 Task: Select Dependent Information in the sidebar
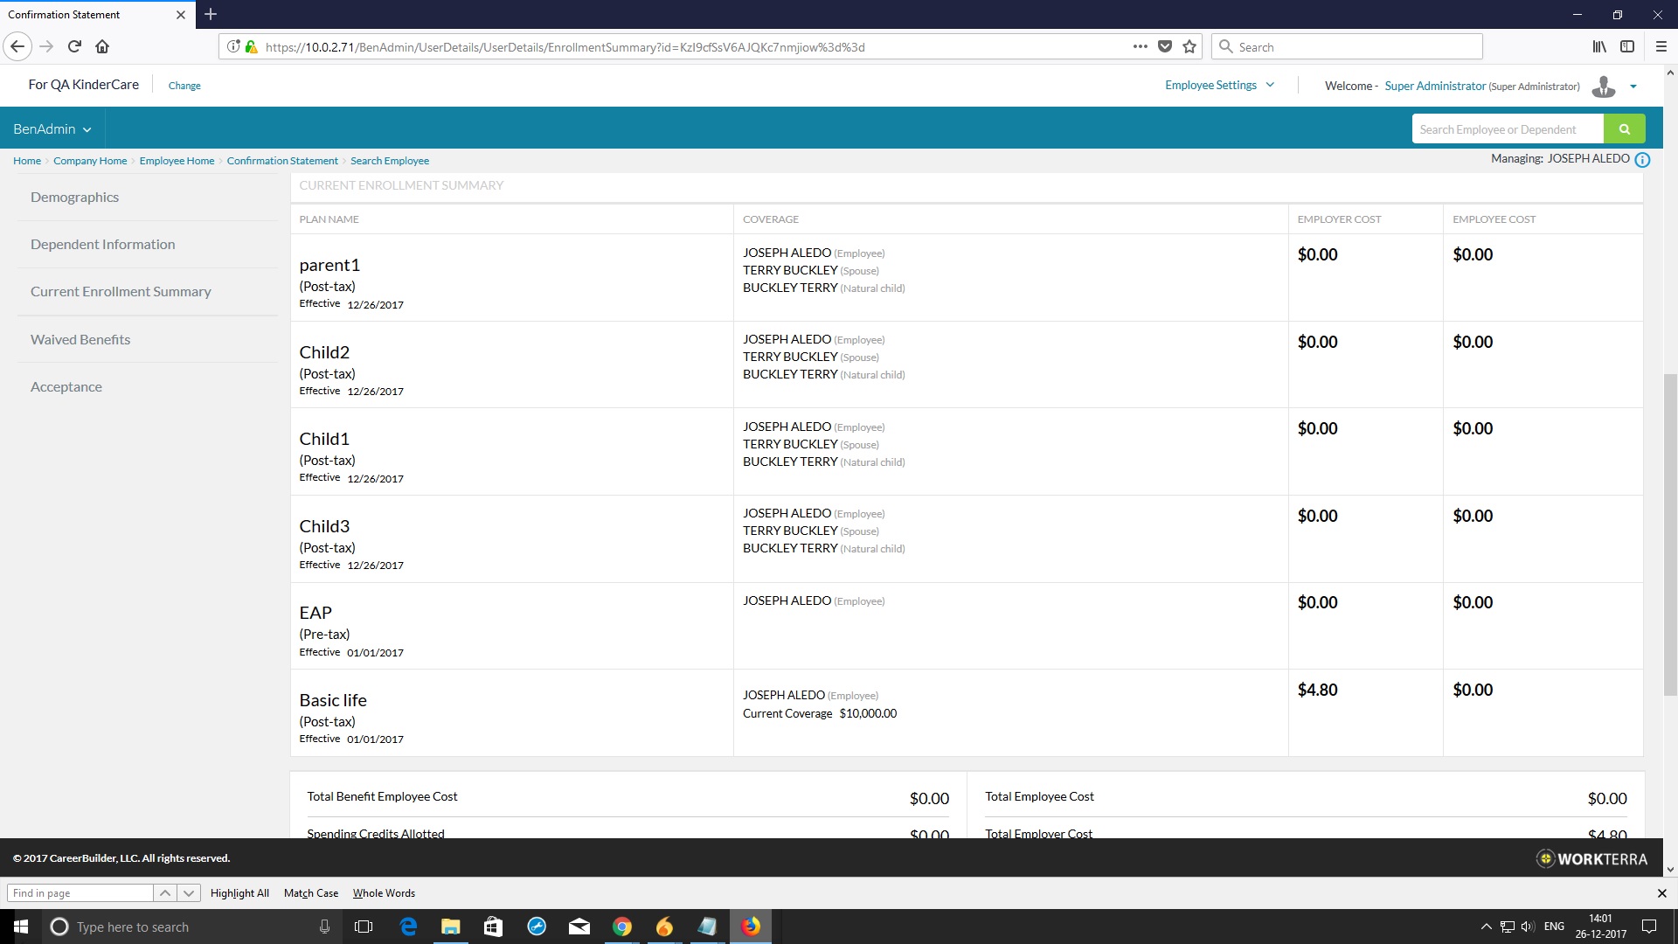(102, 244)
